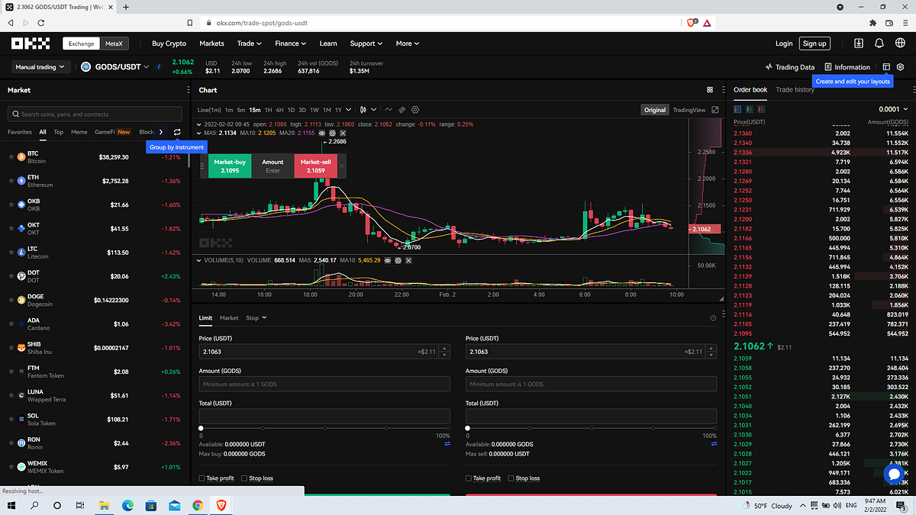Click the Login link

point(784,43)
